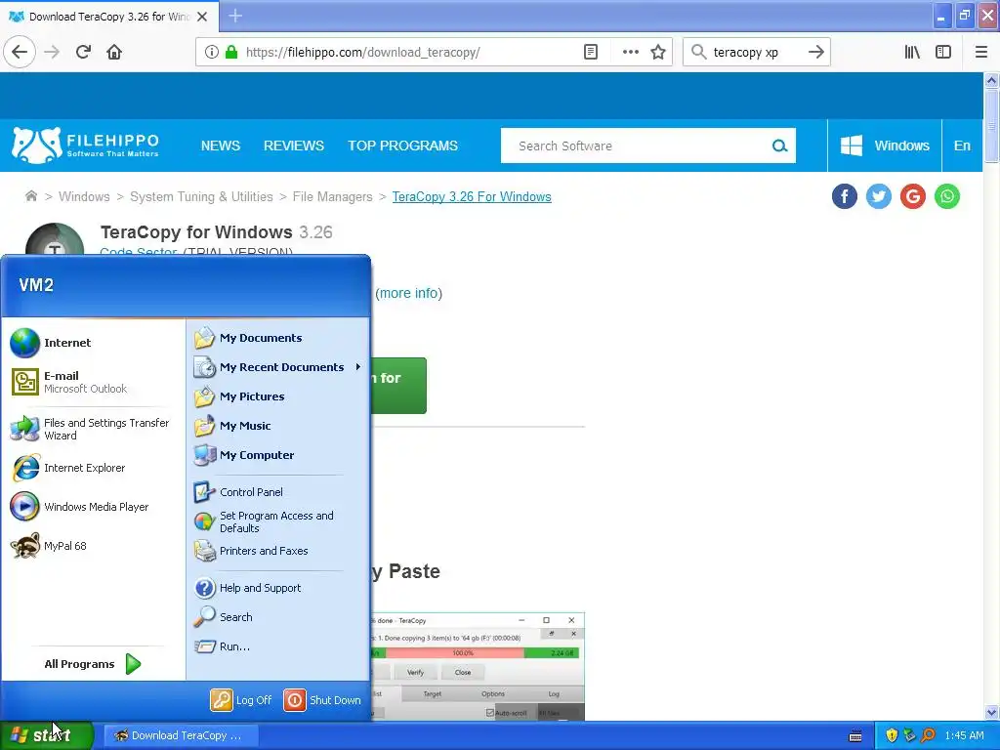This screenshot has width=1000, height=750.
Task: Open My Documents in Start menu
Action: click(x=278, y=338)
